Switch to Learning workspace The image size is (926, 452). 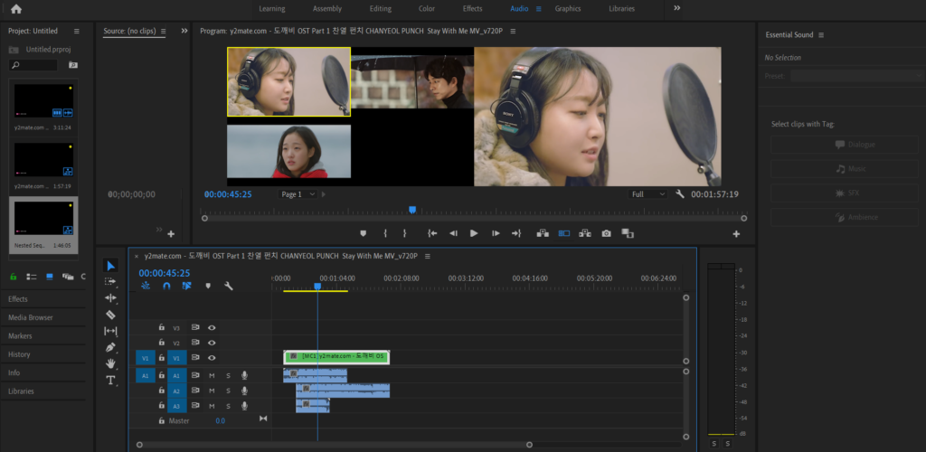click(271, 8)
